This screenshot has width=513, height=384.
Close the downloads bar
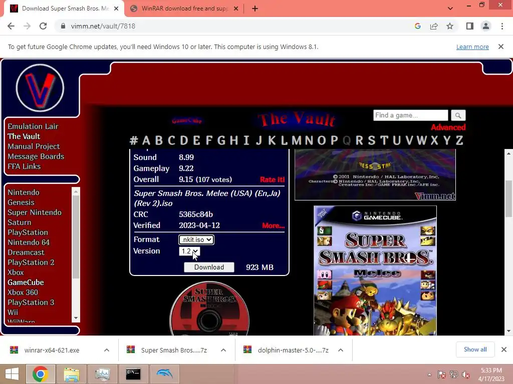click(504, 349)
